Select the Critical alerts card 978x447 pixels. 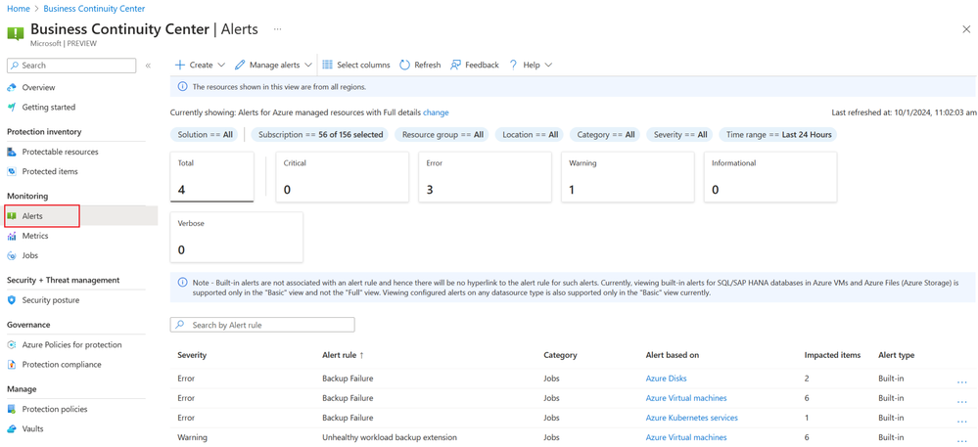343,177
